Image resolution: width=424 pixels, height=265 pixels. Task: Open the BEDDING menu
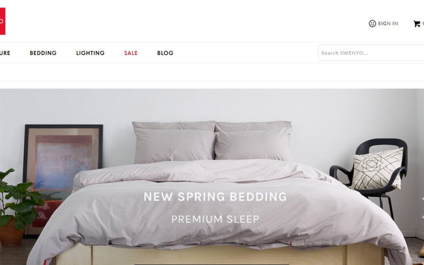(x=43, y=53)
